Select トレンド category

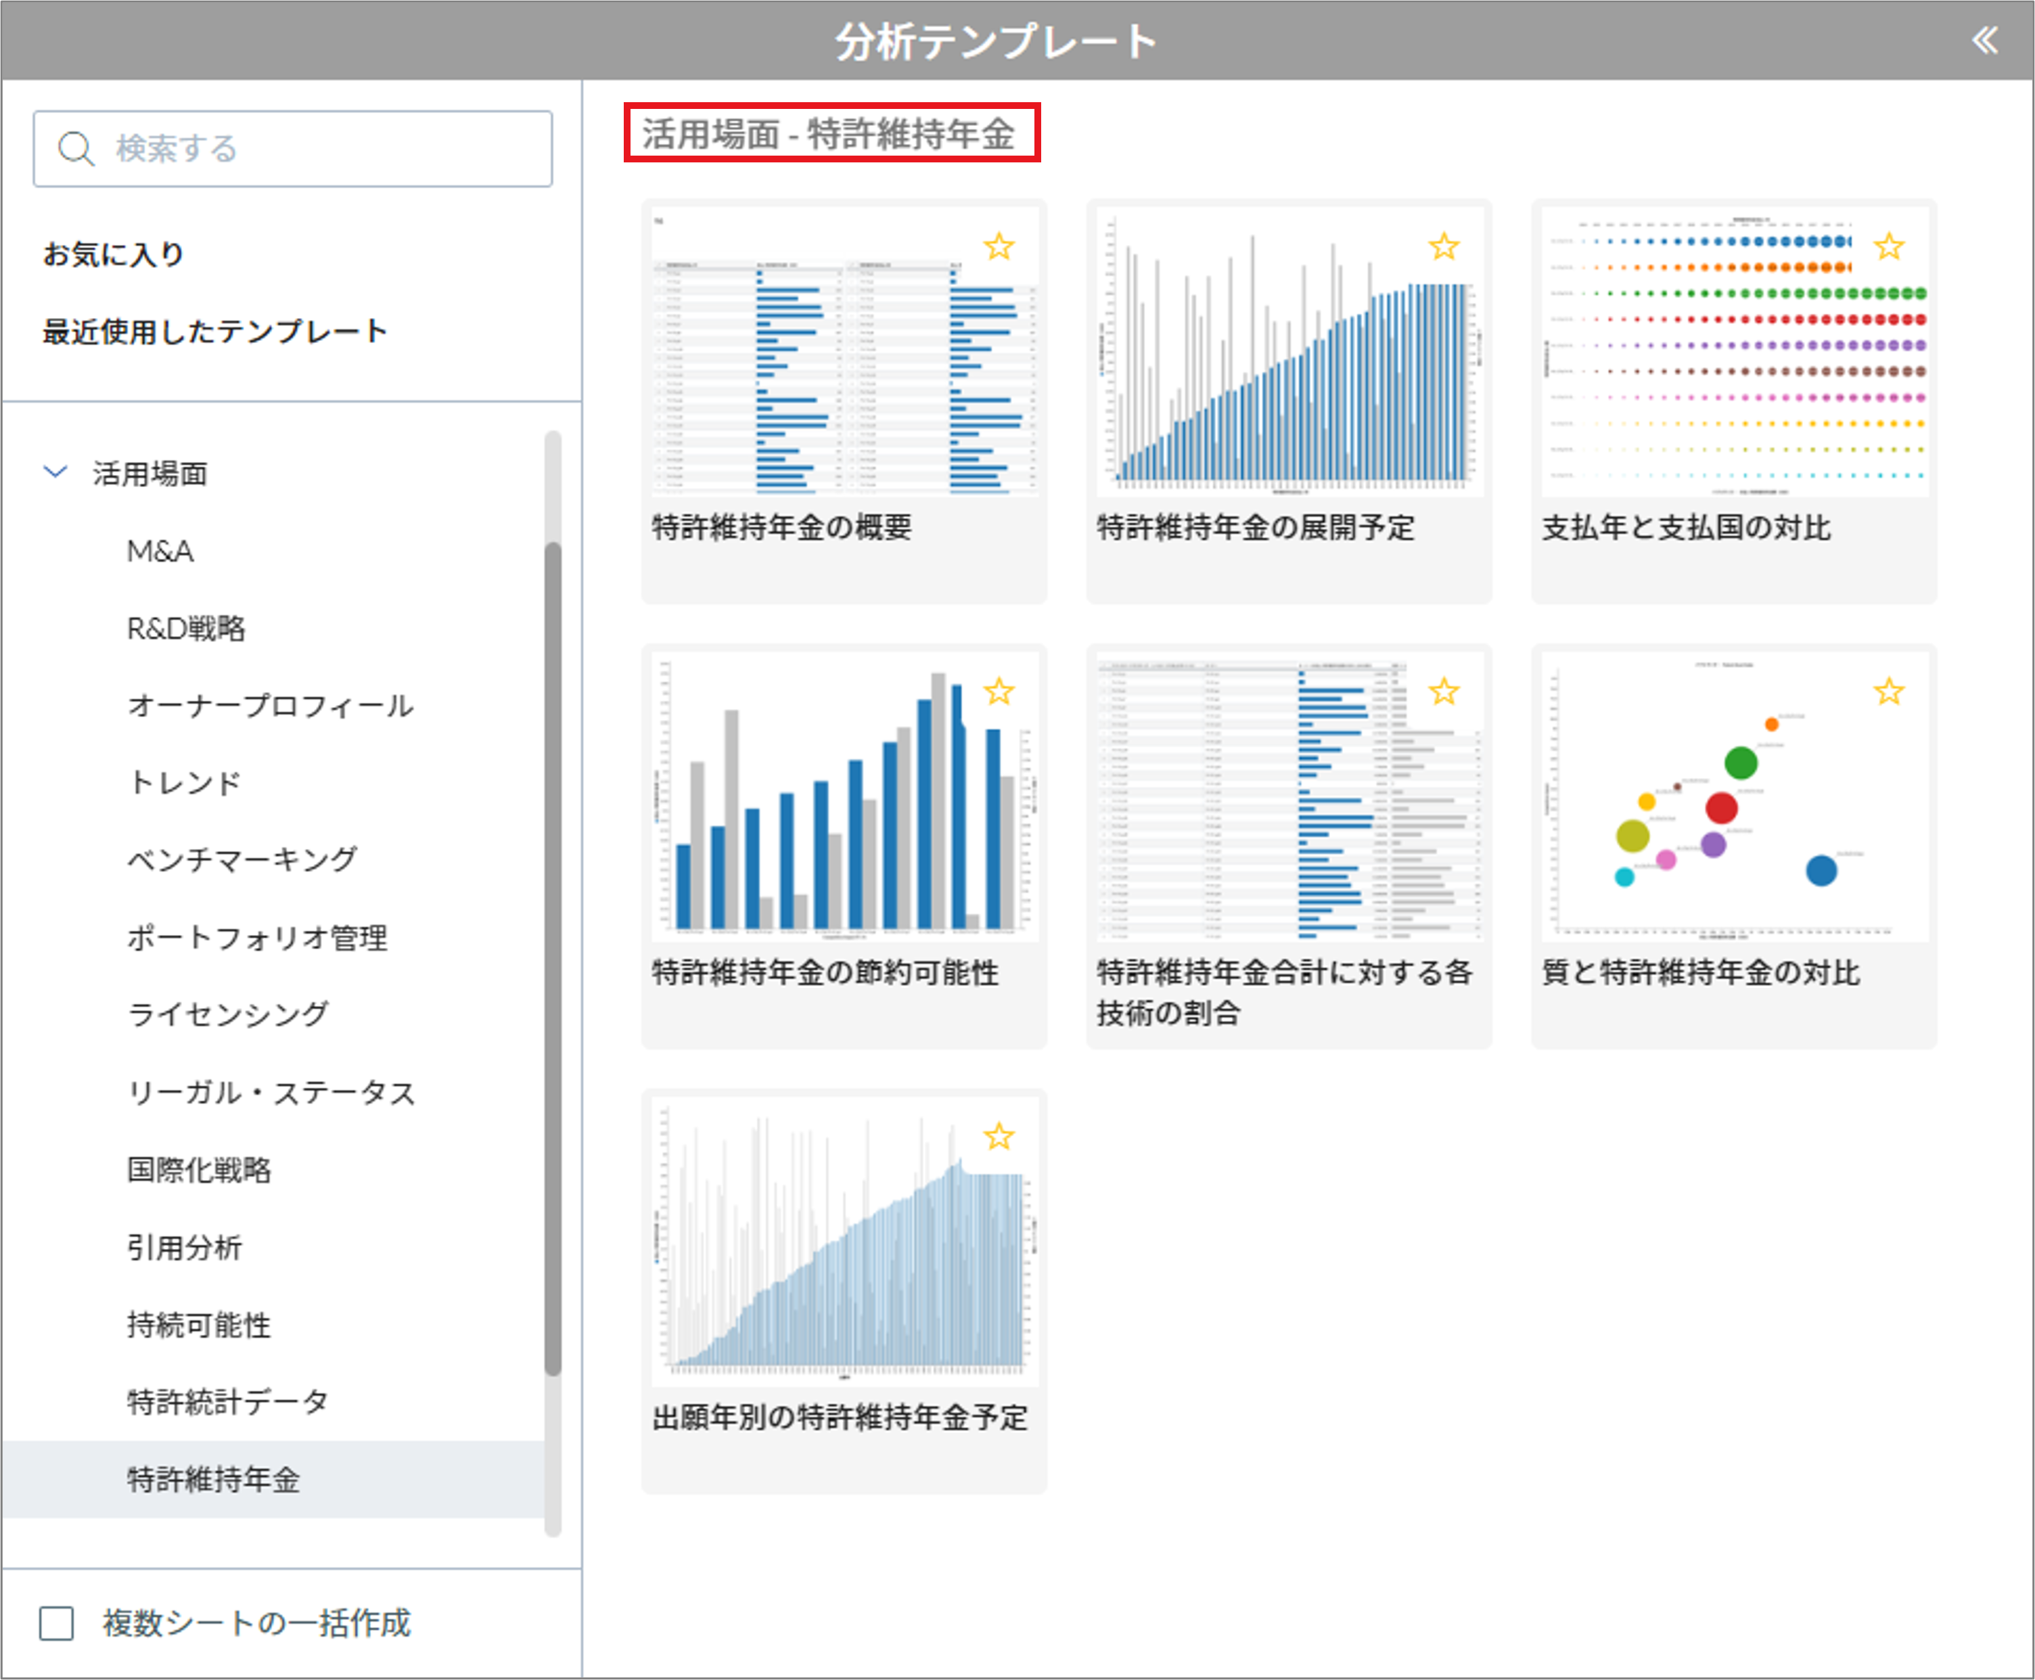(x=185, y=782)
